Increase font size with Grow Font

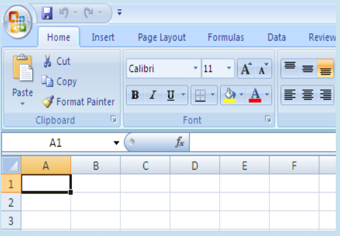click(x=247, y=69)
